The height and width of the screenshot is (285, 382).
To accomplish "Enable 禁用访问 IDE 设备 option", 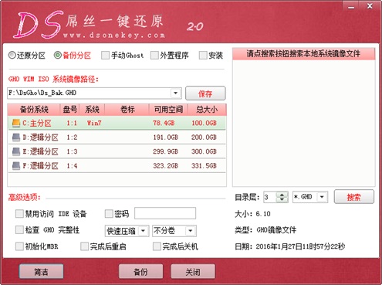I will [19, 213].
